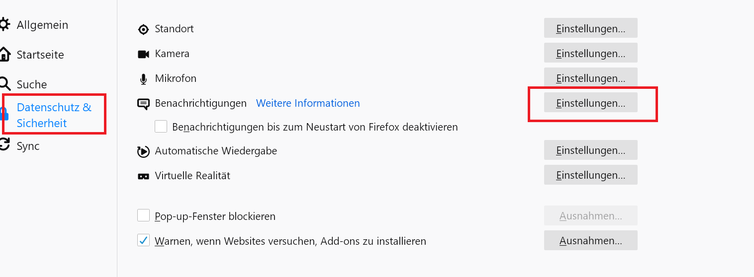Open Einstellungen for Automatische Wiedergabe
Viewport: 754px width, 277px height.
click(x=590, y=150)
